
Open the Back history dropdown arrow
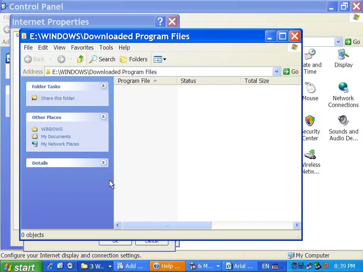tap(50, 59)
